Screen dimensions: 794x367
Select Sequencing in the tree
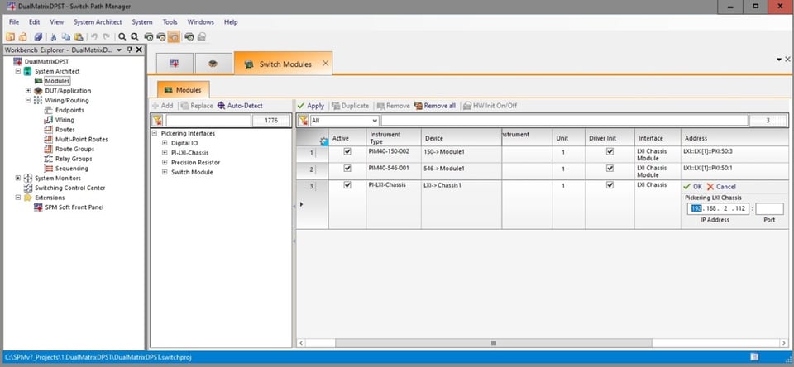click(71, 168)
